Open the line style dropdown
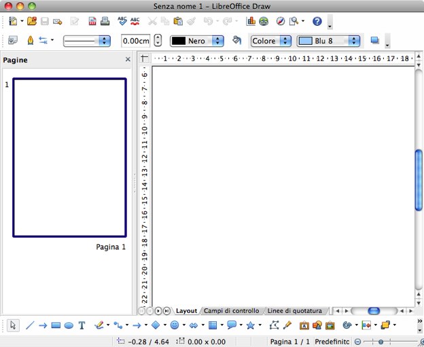 pyautogui.click(x=87, y=41)
